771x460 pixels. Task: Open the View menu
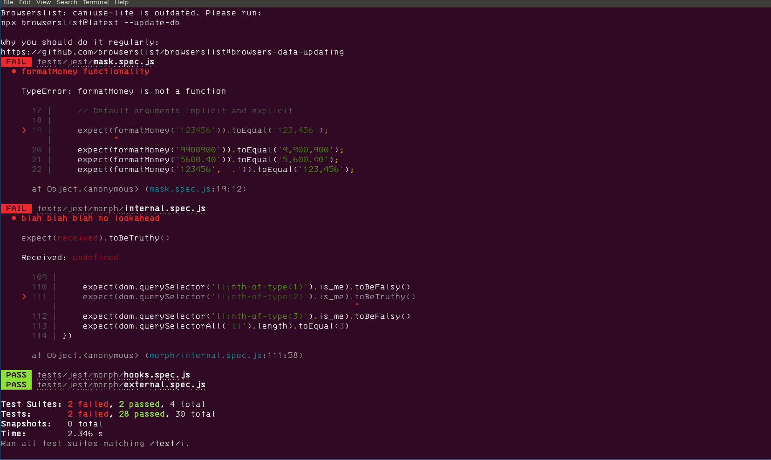[x=43, y=3]
